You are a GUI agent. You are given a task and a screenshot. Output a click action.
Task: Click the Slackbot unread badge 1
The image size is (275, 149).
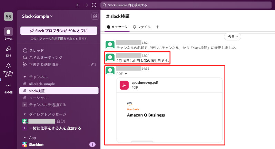coord(92,145)
